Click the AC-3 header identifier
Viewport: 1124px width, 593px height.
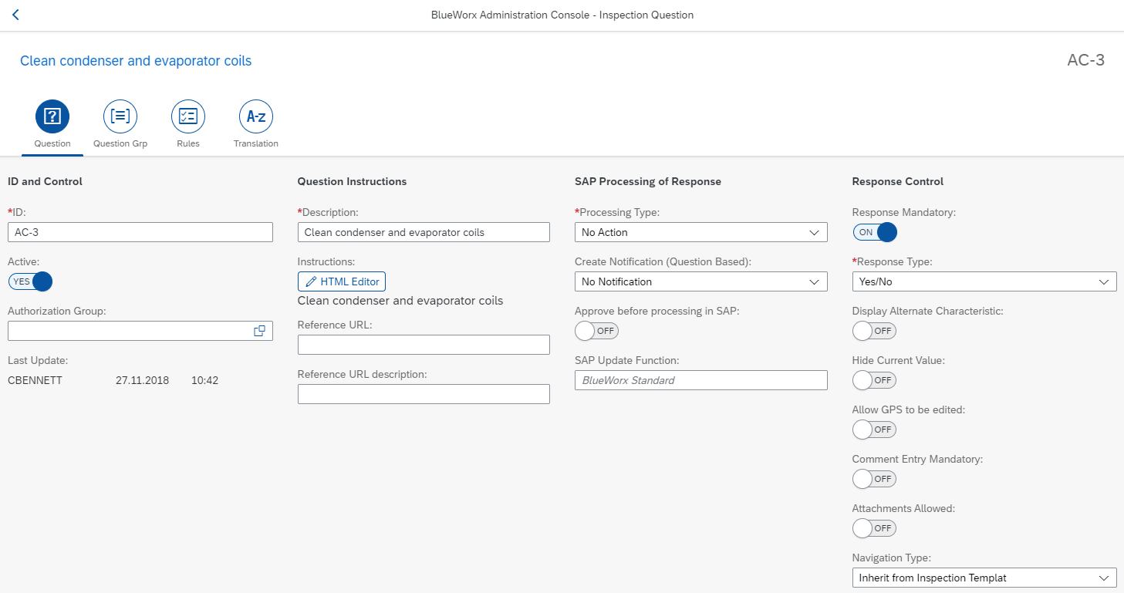coord(1086,60)
